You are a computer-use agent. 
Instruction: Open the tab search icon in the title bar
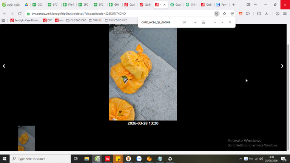point(248,5)
